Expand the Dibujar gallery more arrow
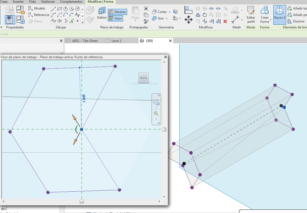This screenshot has height=213, width=307. click(83, 22)
